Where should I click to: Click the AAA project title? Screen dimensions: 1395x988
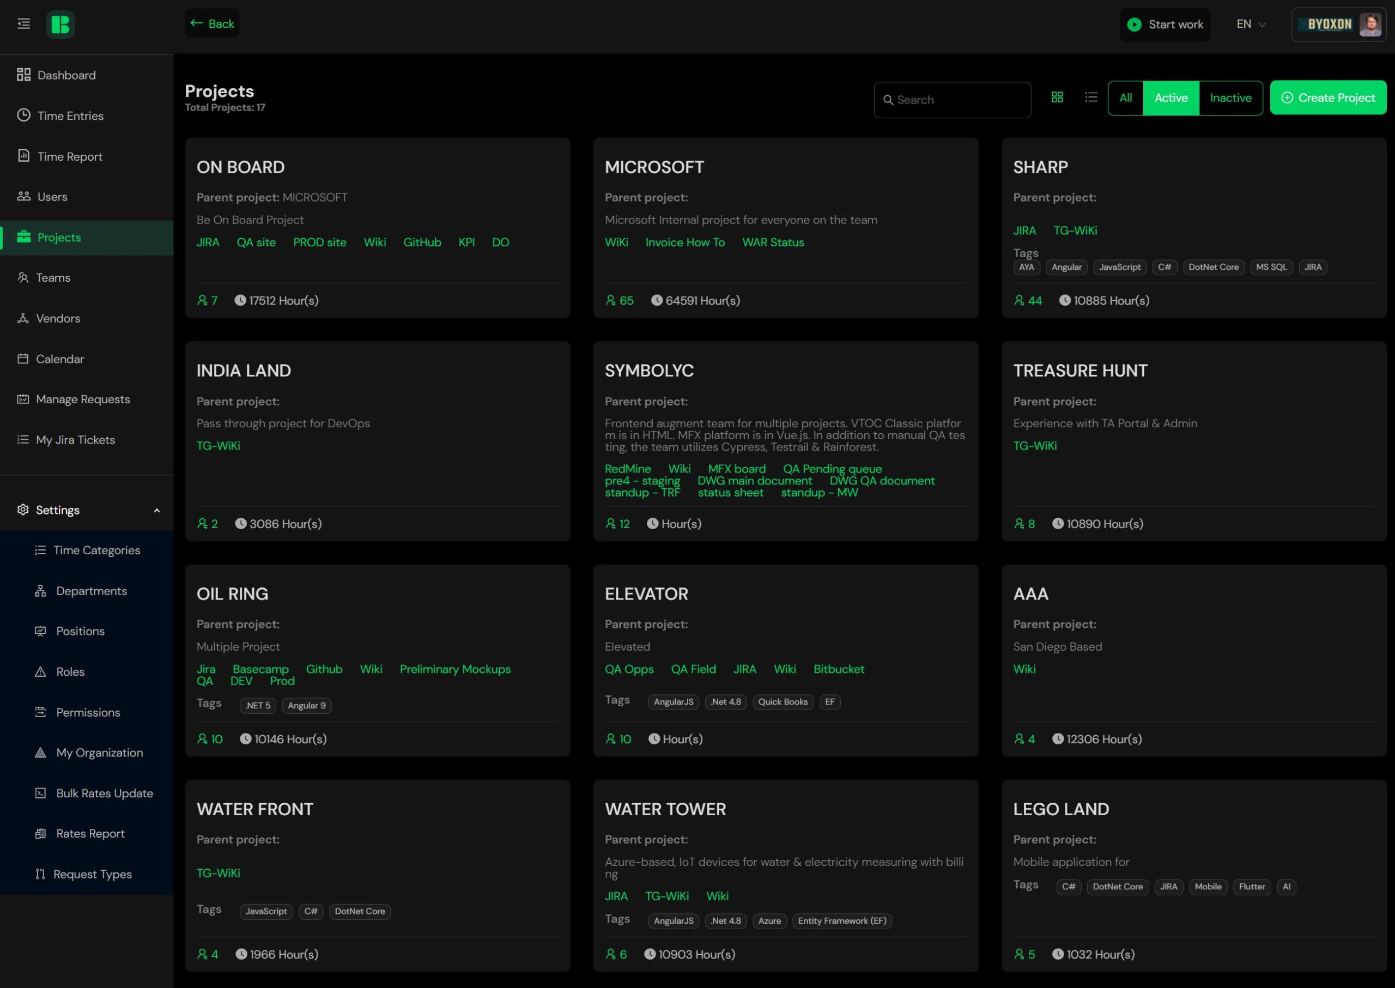(x=1030, y=594)
